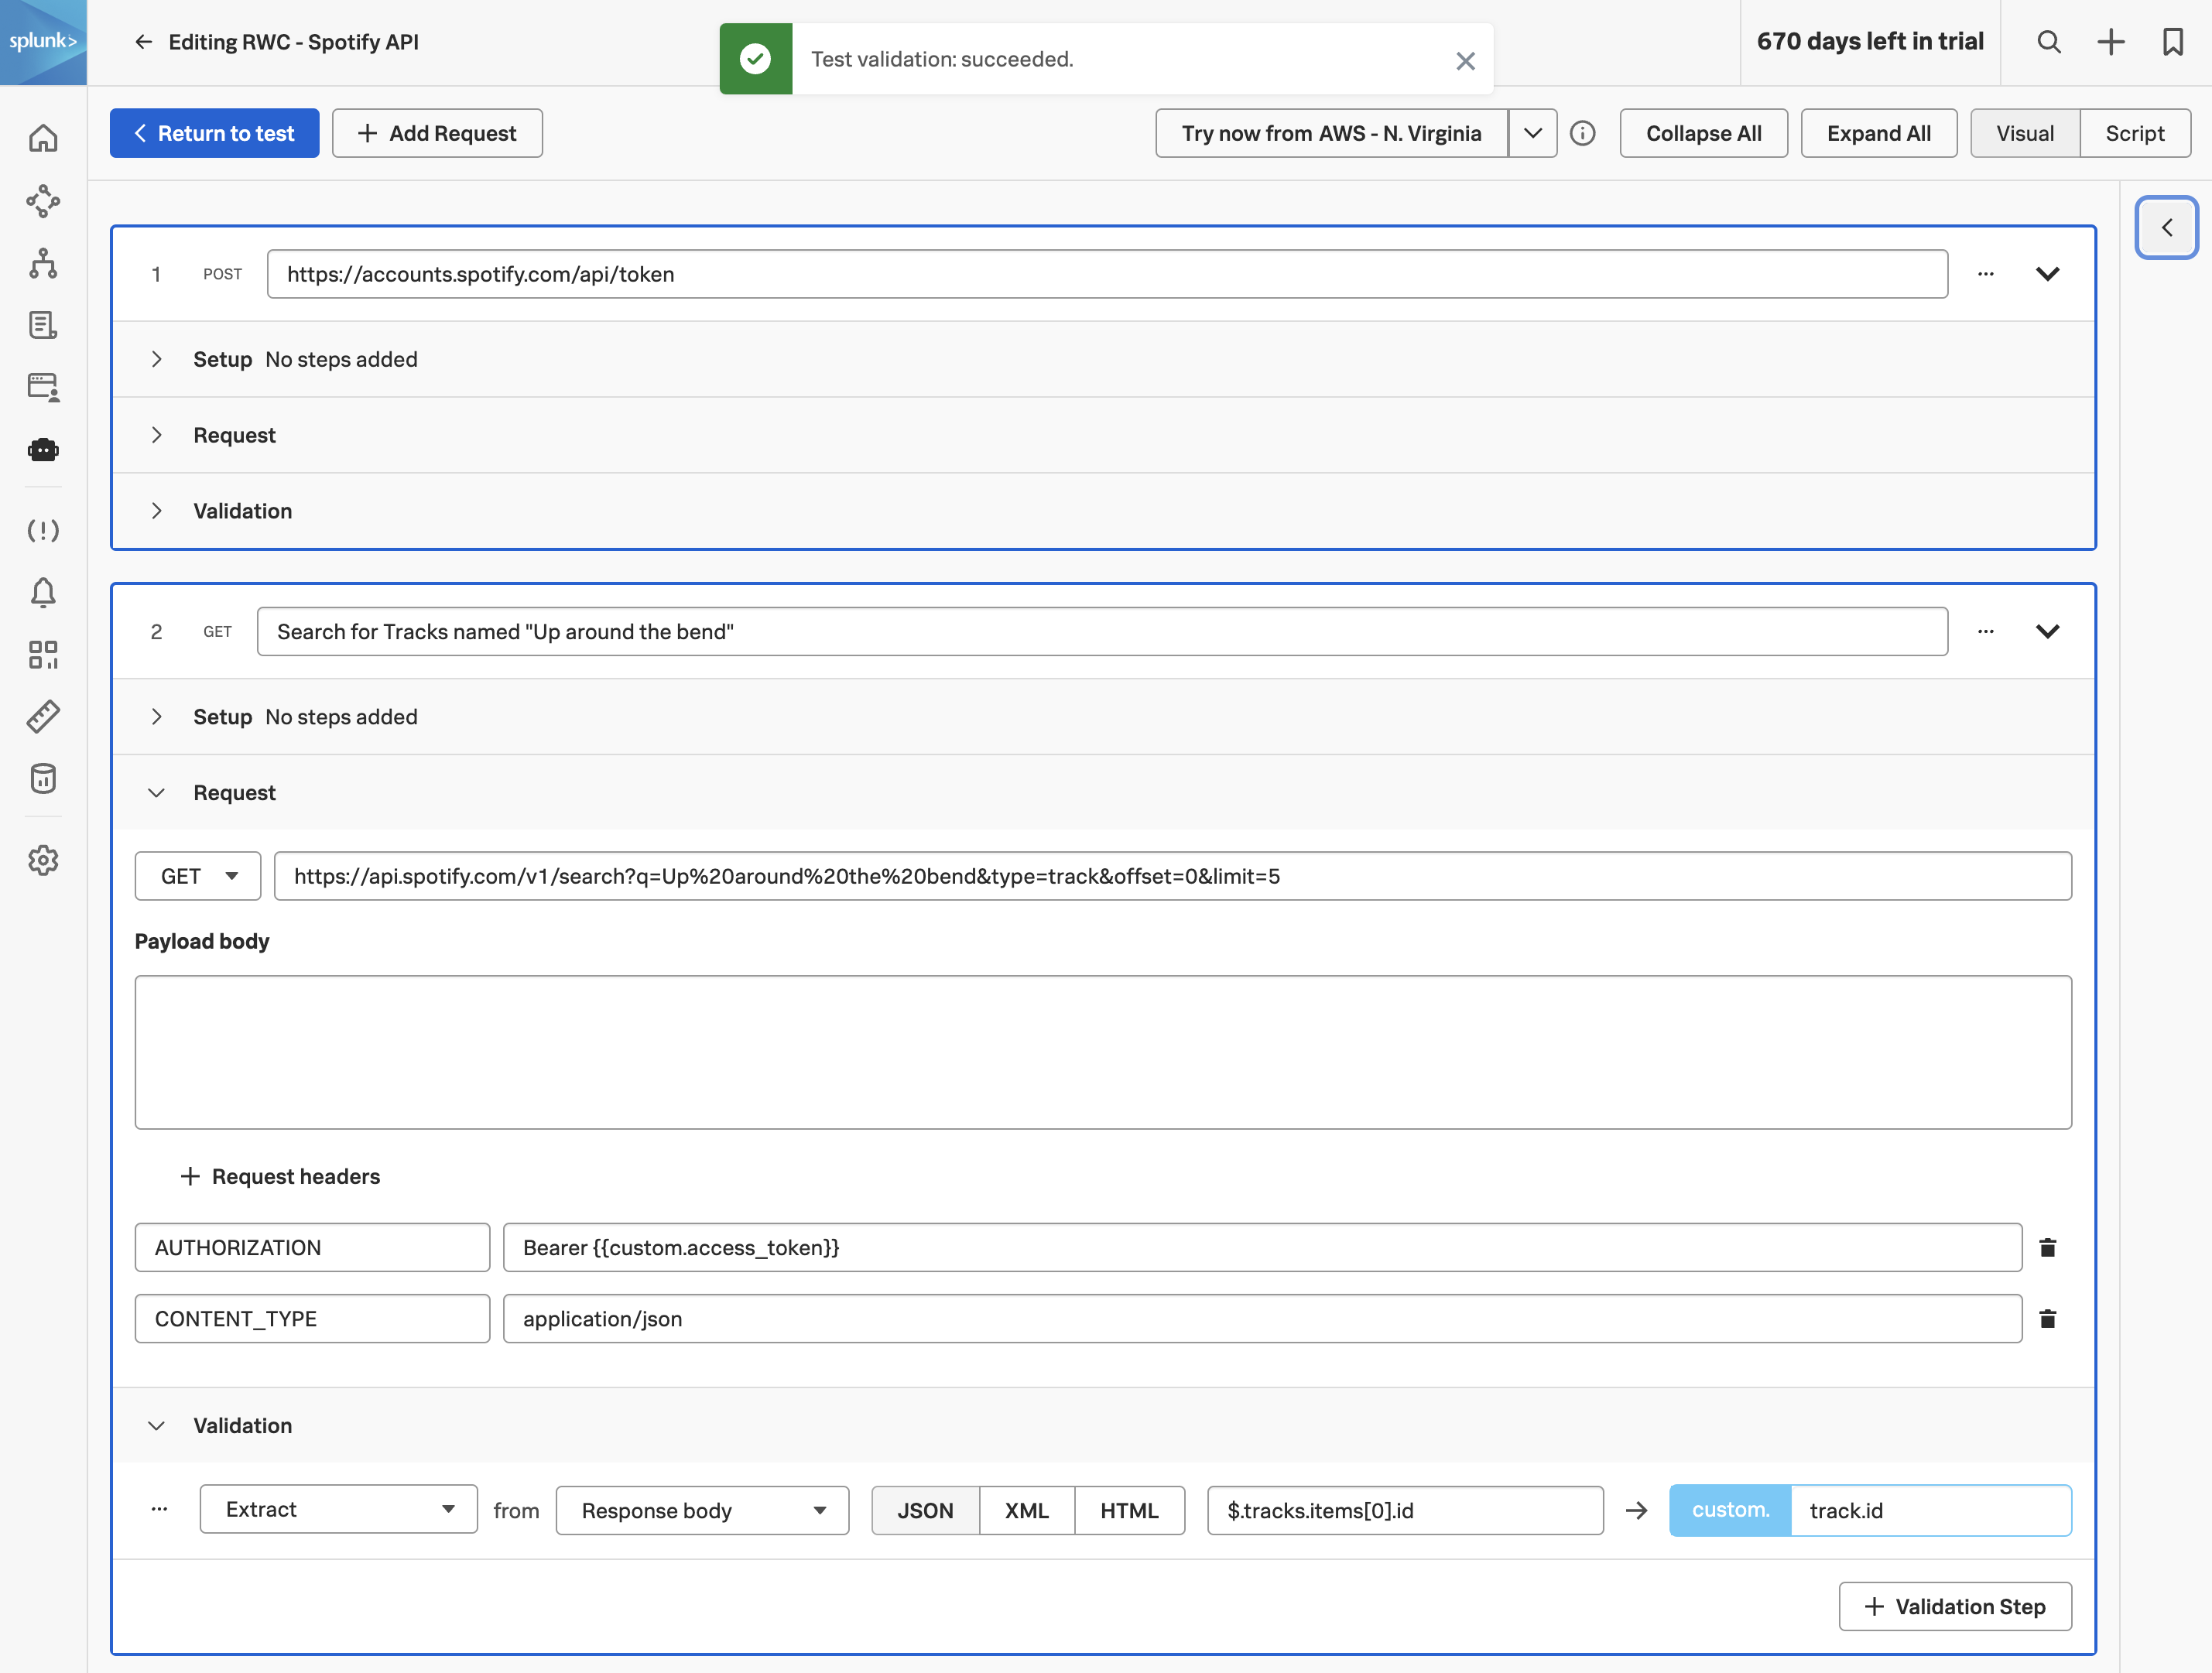Viewport: 2212px width, 1673px height.
Task: Click the info circle beside Try now dropdown
Action: pyautogui.click(x=1583, y=133)
